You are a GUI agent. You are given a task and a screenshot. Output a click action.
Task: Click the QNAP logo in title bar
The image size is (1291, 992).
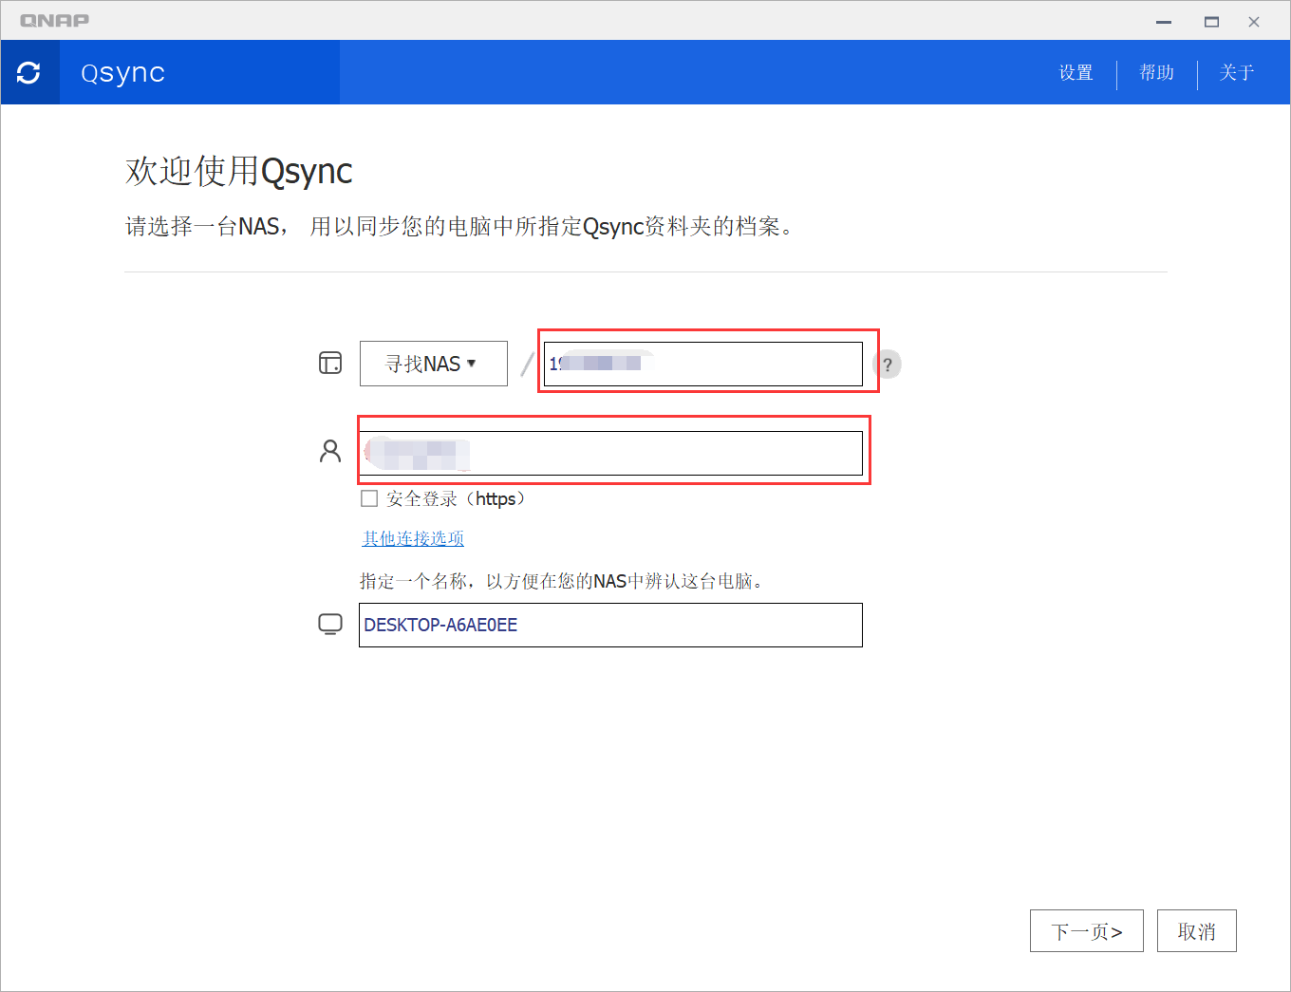click(54, 20)
